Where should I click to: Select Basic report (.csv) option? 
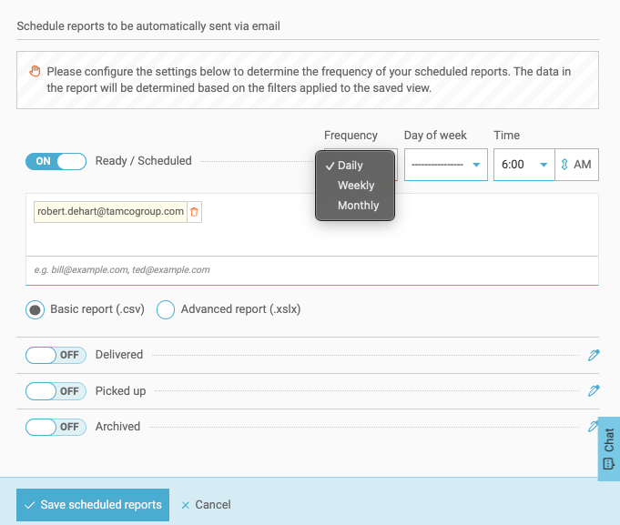click(36, 309)
